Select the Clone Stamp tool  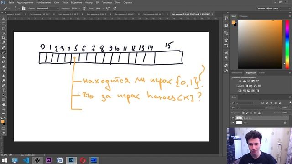(x=3, y=57)
